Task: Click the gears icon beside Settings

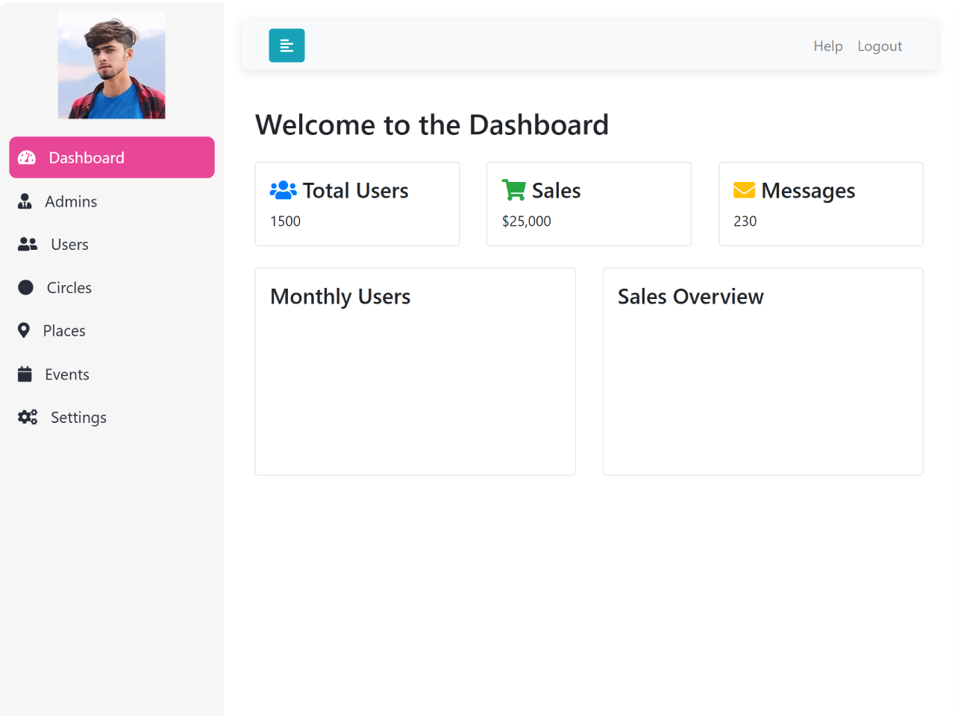Action: (28, 417)
